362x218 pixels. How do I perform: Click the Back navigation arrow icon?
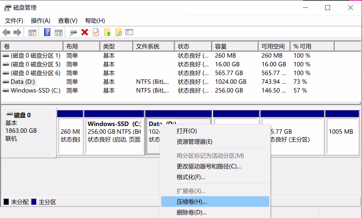[6, 32]
